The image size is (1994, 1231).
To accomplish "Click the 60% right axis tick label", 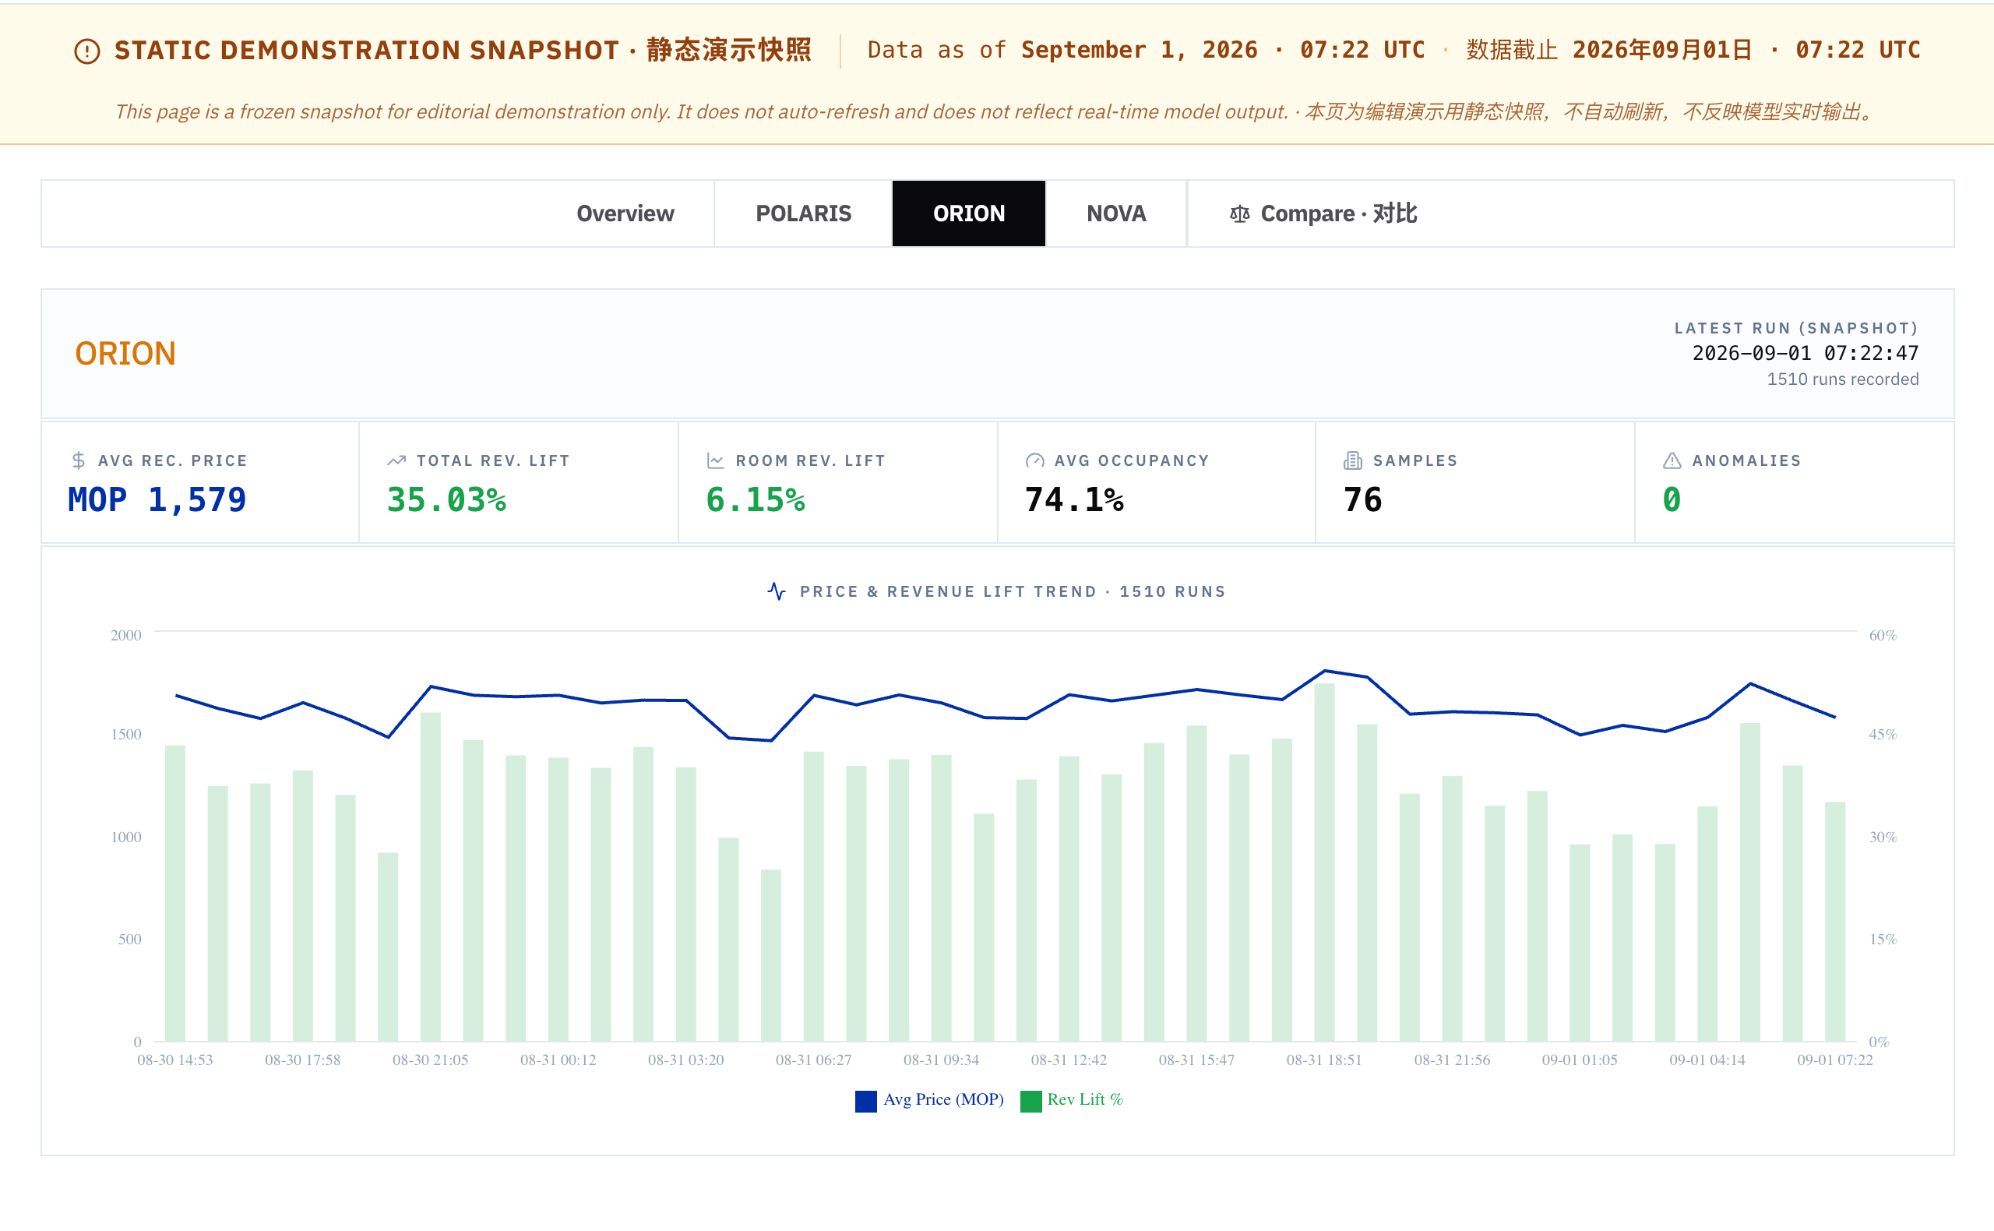I will tap(1883, 635).
